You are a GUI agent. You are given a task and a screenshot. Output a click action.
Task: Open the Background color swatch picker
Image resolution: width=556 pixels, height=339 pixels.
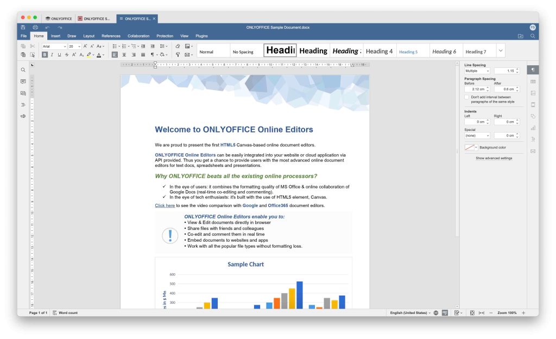pos(471,147)
